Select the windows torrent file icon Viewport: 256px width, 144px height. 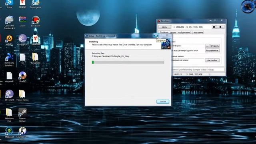[22, 40]
